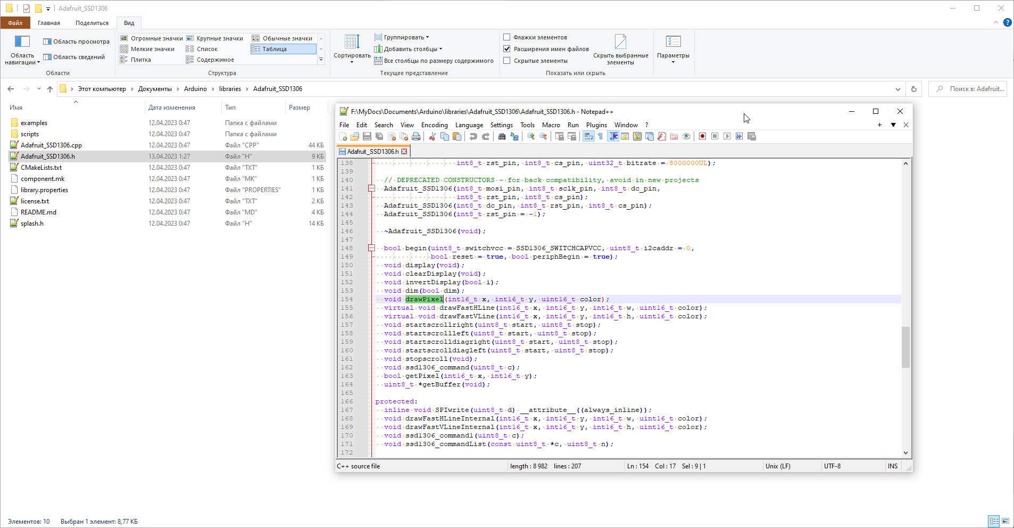Collapse fold marker at line 148

[371, 248]
